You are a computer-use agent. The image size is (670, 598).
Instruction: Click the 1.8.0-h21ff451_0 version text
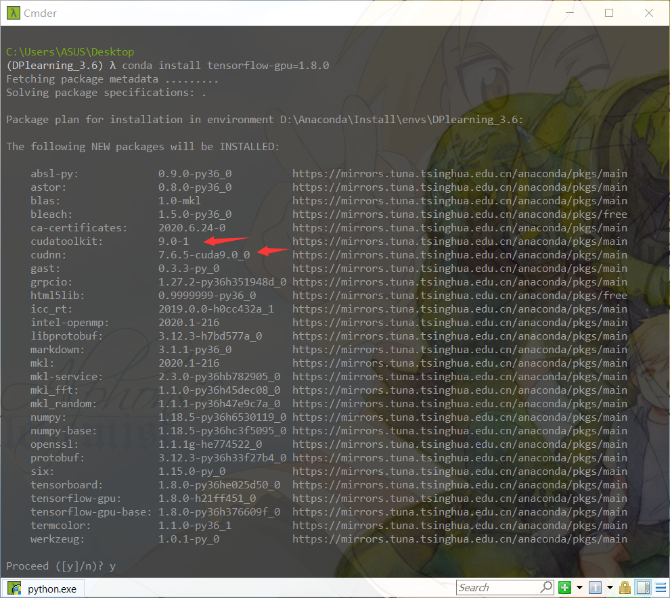pos(207,499)
